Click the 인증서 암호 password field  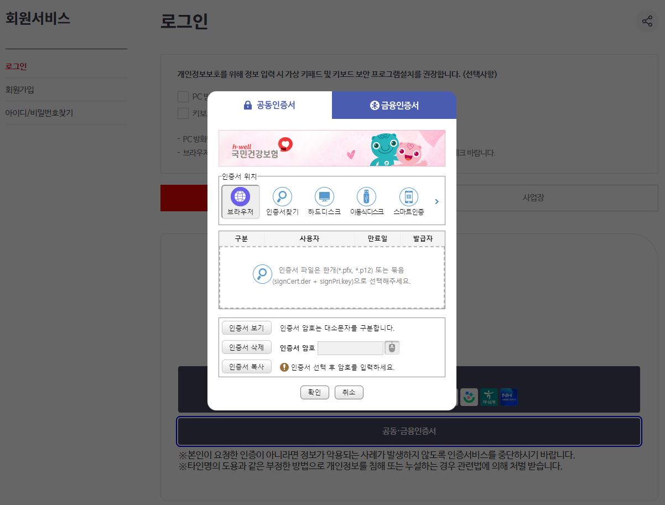pos(350,347)
